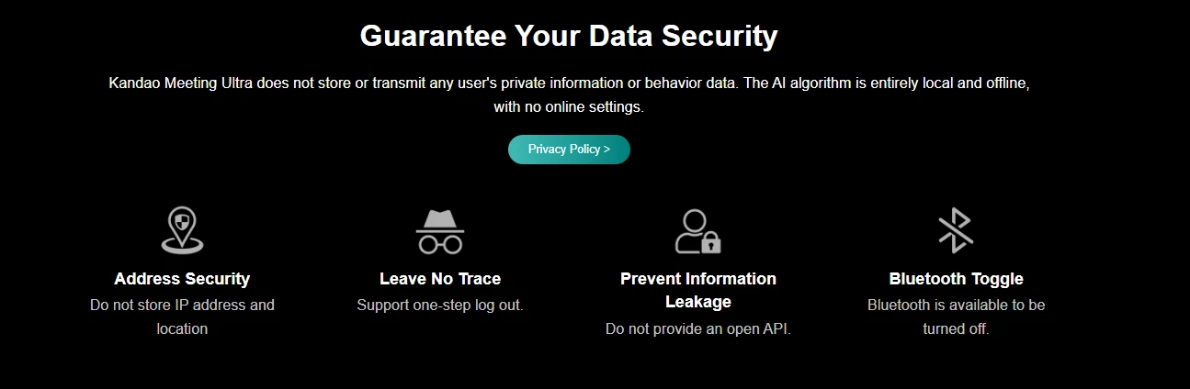Click the arrow on the Privacy Policy button

coord(606,150)
